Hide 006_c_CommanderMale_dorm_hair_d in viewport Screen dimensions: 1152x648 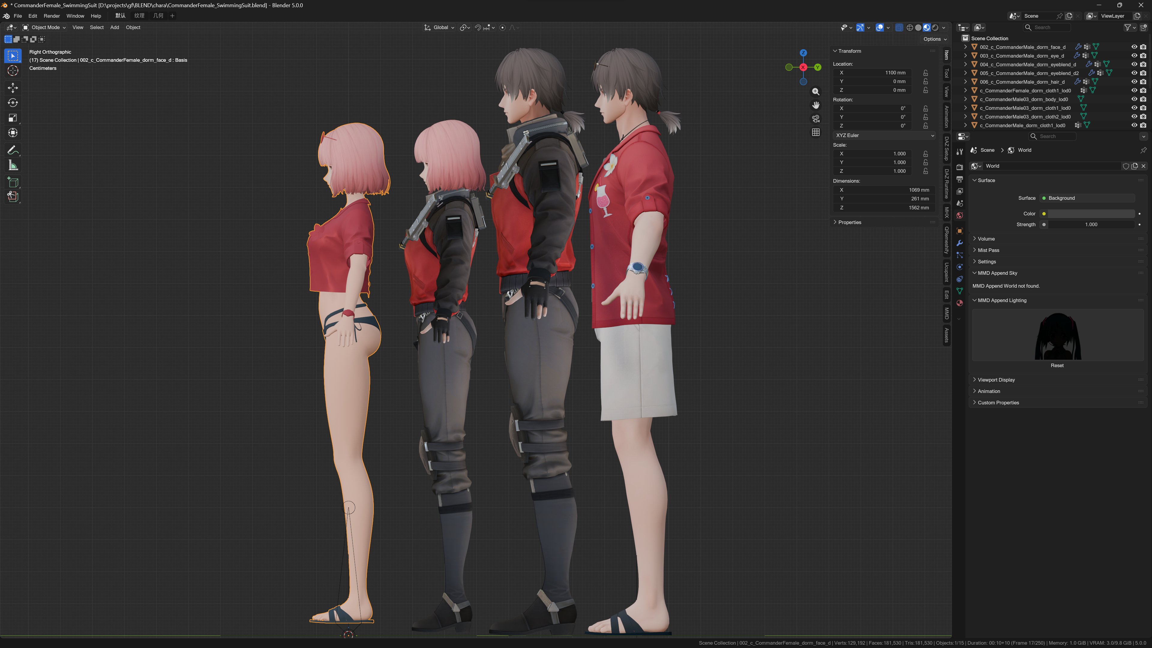tap(1134, 82)
